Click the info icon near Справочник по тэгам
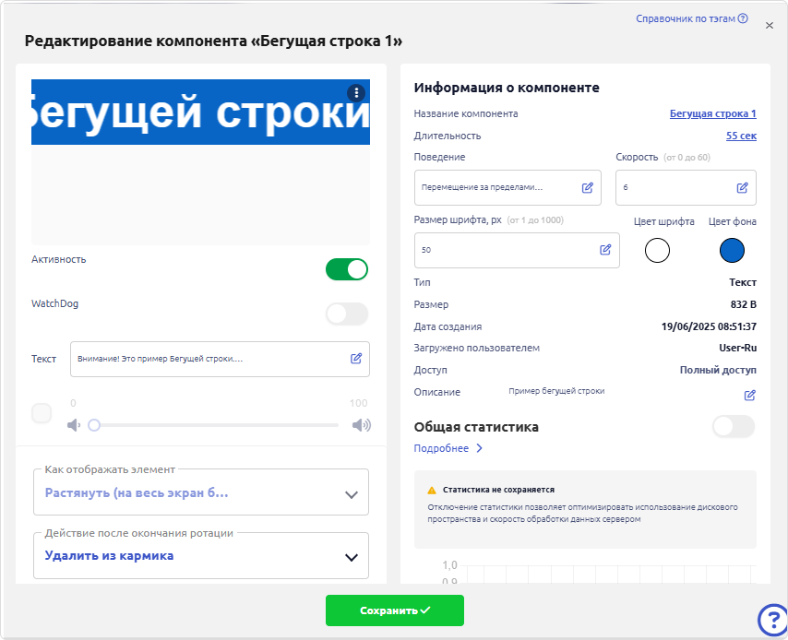Image resolution: width=788 pixels, height=640 pixels. (740, 18)
